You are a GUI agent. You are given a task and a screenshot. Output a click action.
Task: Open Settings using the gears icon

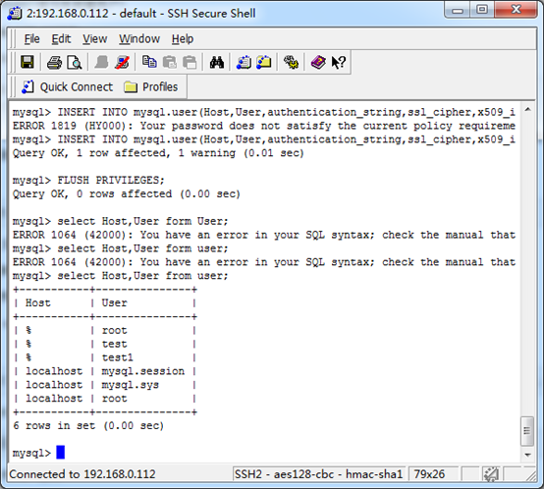(x=291, y=63)
